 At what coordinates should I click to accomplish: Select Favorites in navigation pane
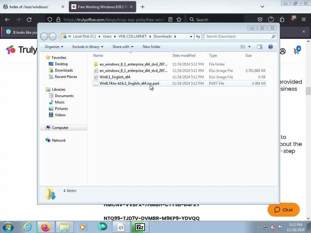[x=59, y=57]
